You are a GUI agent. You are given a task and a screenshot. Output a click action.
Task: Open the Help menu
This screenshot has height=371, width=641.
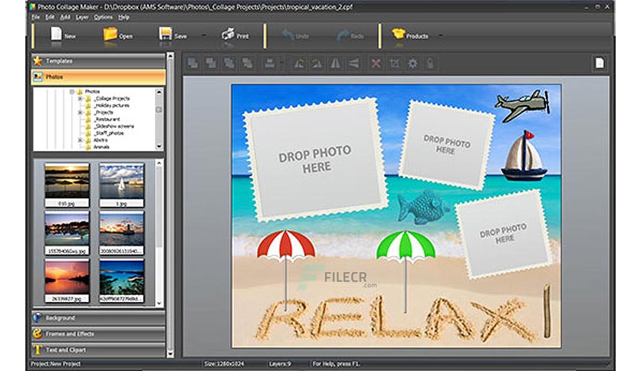point(124,17)
